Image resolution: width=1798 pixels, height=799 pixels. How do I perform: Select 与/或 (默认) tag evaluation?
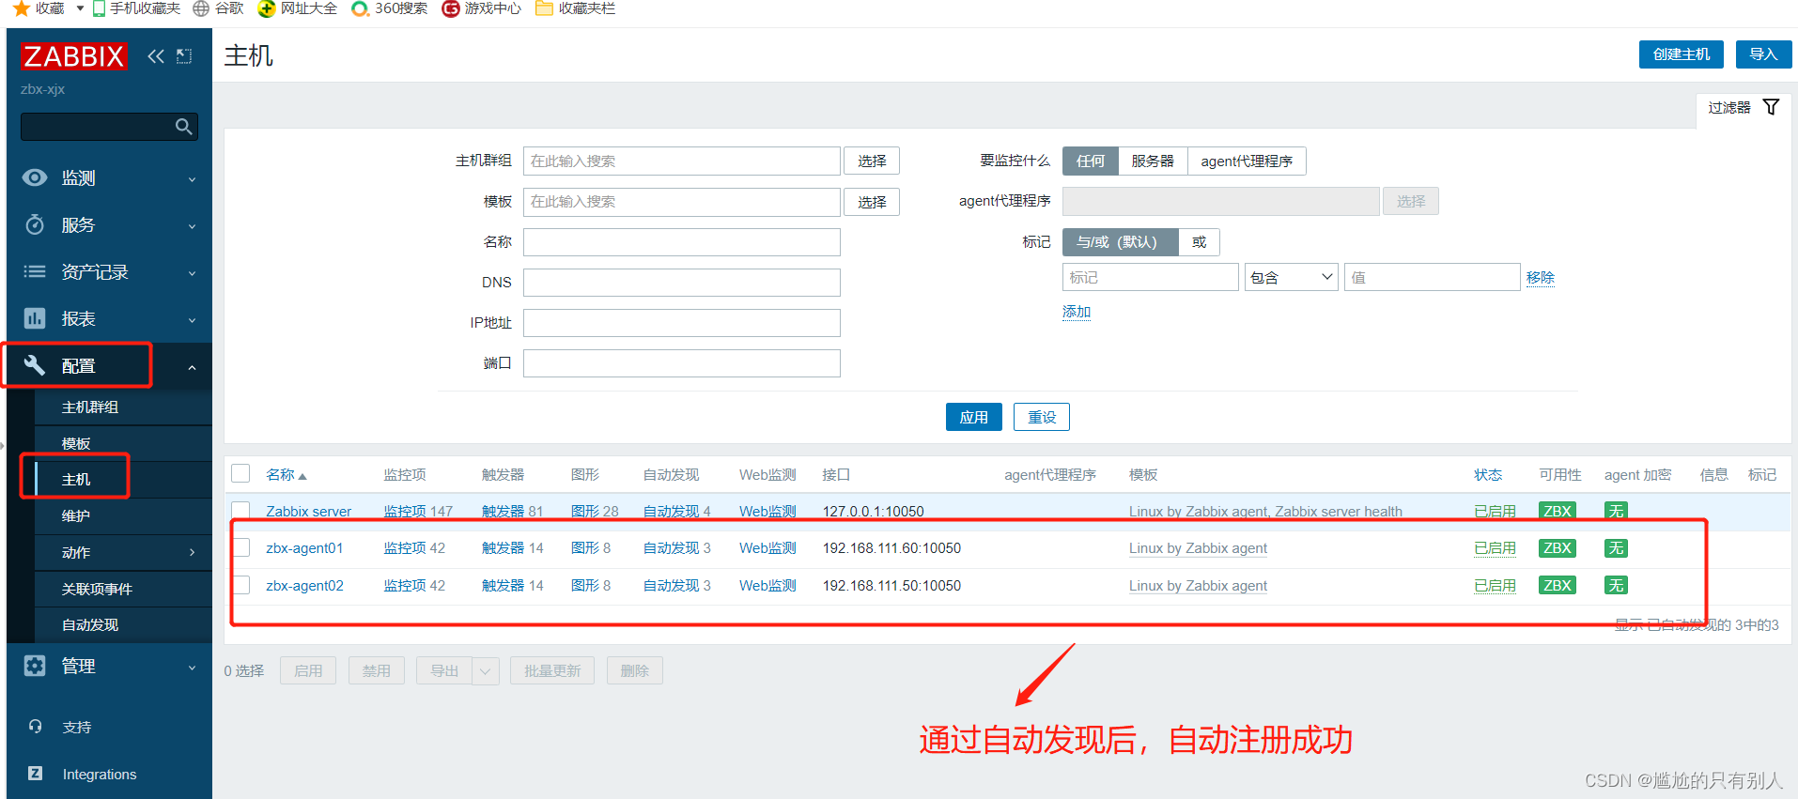pos(1120,241)
